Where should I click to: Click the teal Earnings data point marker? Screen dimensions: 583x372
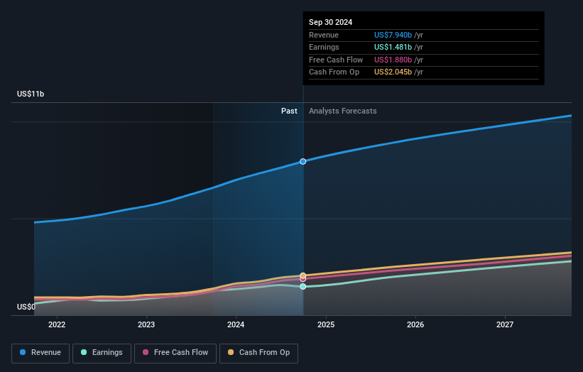click(x=303, y=287)
